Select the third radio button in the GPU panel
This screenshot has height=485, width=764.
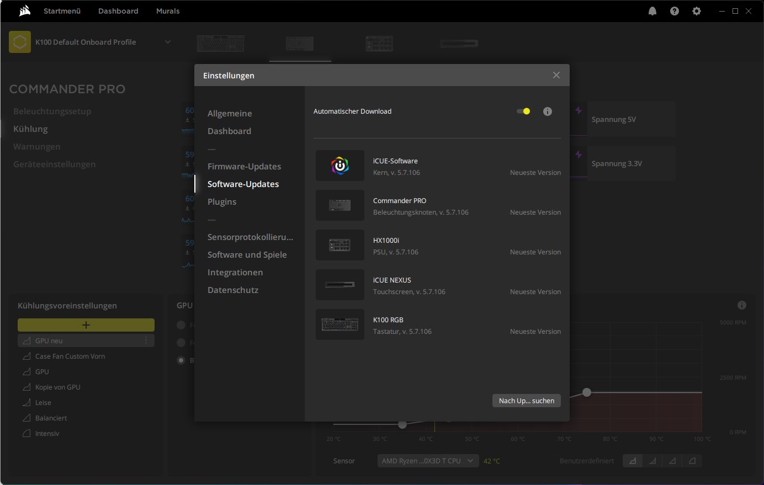coord(181,360)
